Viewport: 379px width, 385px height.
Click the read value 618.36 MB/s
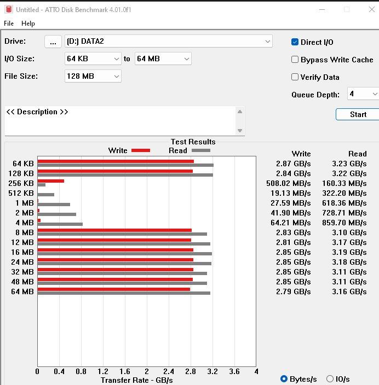coord(344,203)
